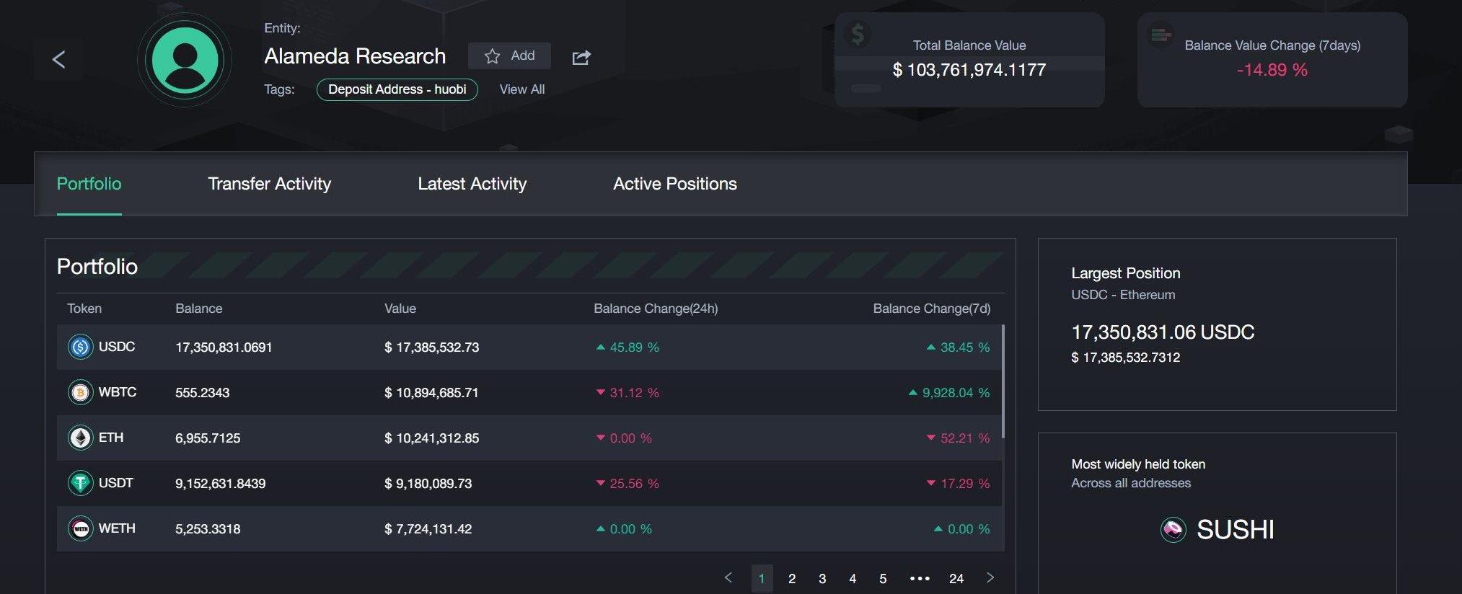Click WETH balance 5,253.3318
Image resolution: width=1462 pixels, height=594 pixels.
[208, 529]
